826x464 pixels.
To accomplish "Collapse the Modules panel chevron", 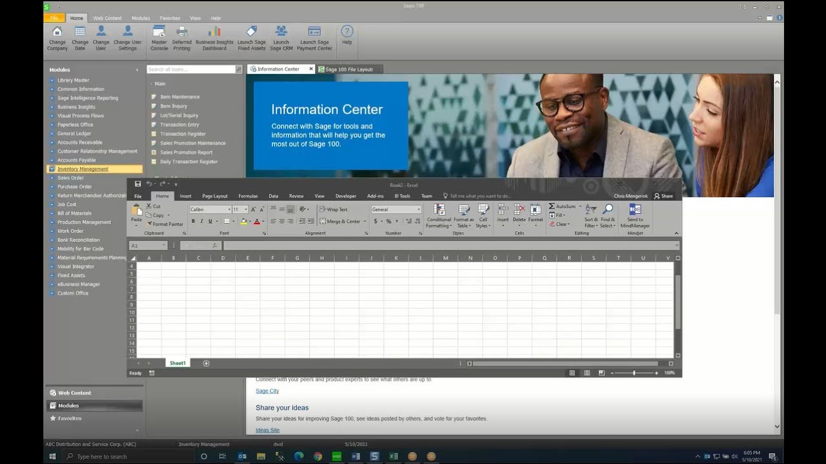I will tap(137, 70).
